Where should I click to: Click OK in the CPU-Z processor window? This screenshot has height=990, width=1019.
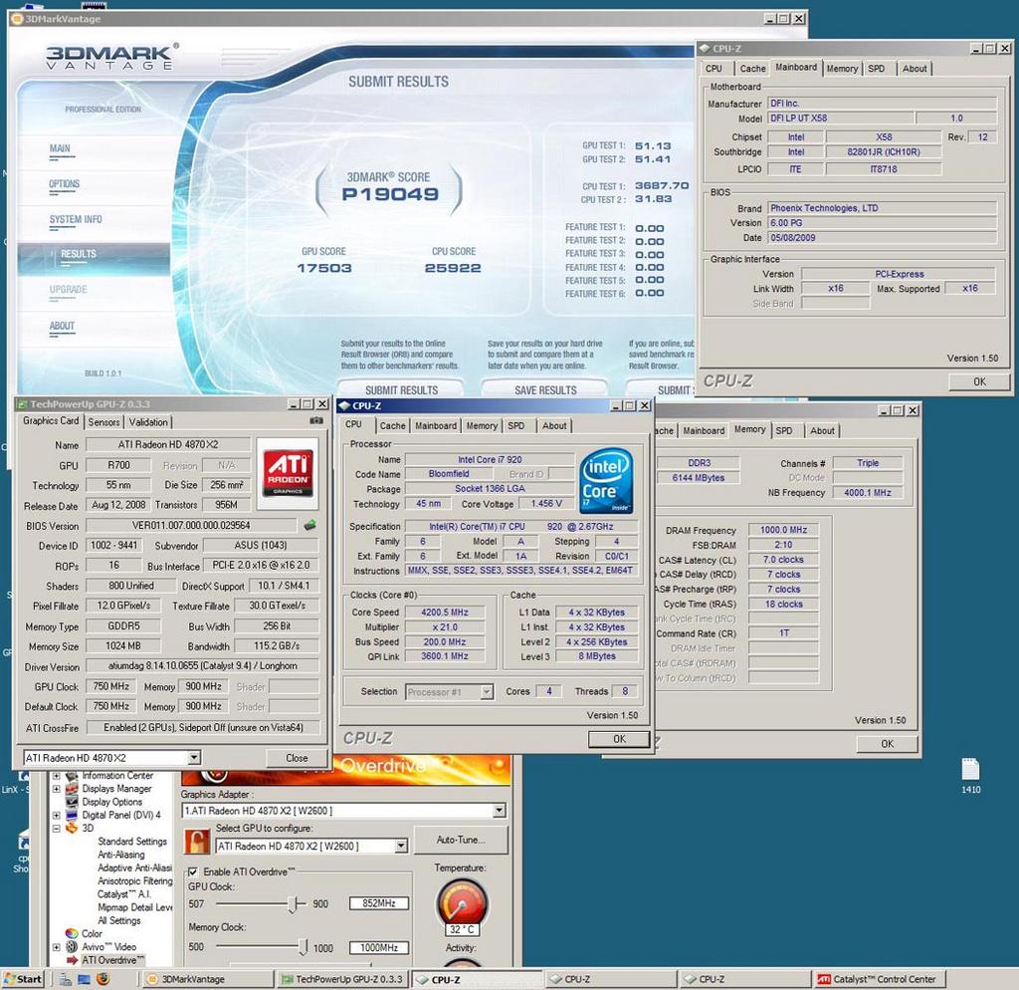[619, 739]
